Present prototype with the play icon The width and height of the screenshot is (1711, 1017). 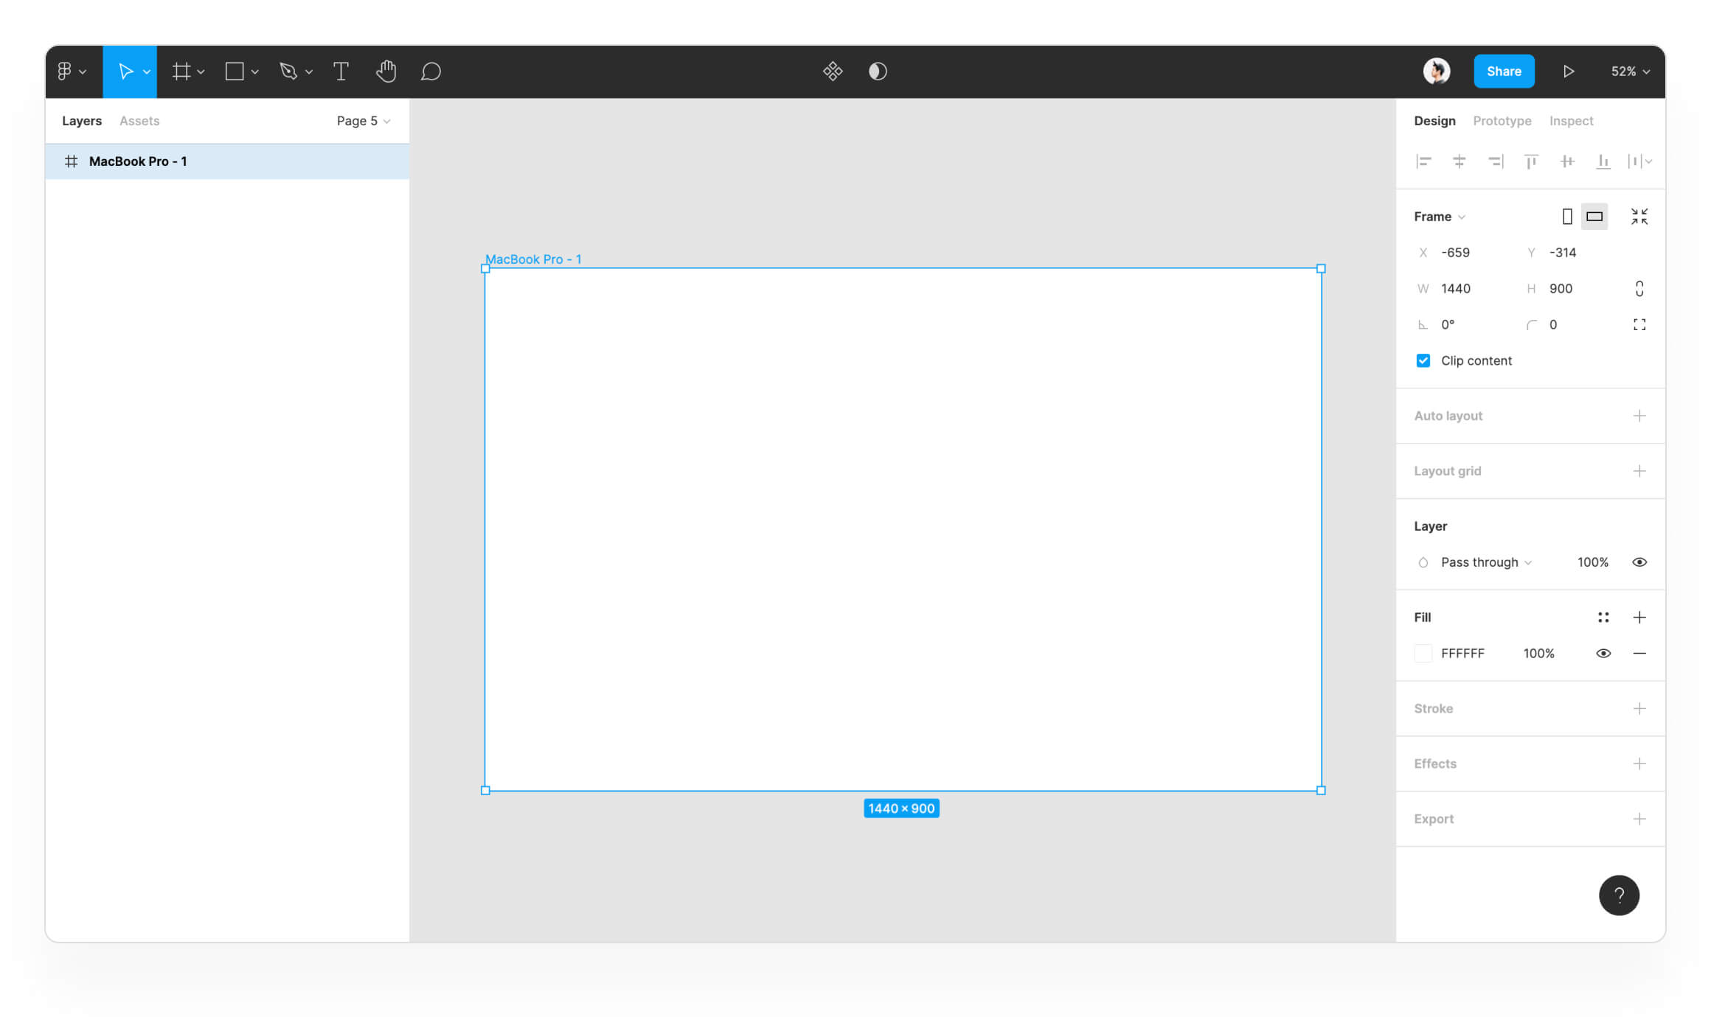pos(1568,71)
